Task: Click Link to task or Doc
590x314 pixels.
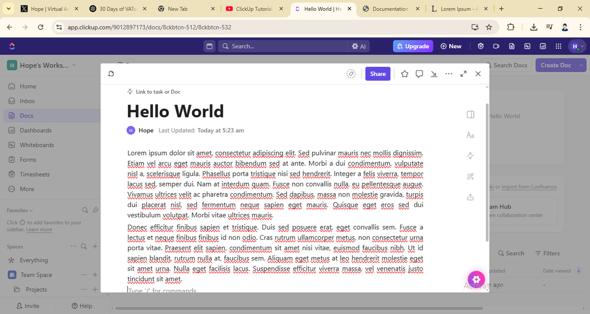Action: (154, 92)
